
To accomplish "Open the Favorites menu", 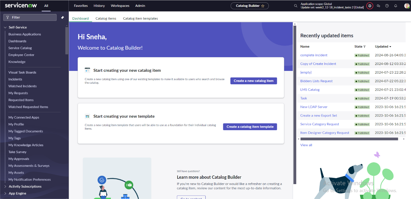I will point(80,6).
